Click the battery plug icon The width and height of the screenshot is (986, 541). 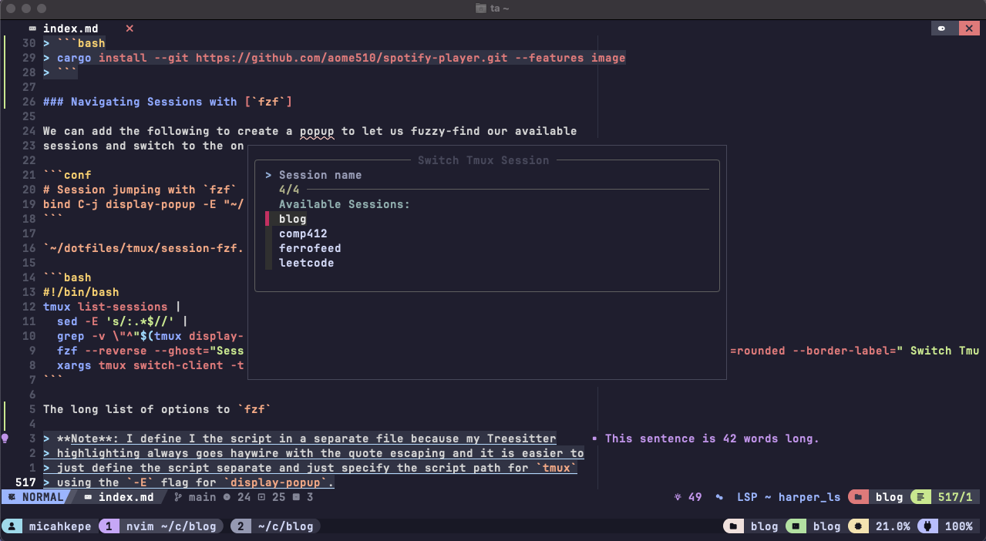pyautogui.click(x=927, y=526)
